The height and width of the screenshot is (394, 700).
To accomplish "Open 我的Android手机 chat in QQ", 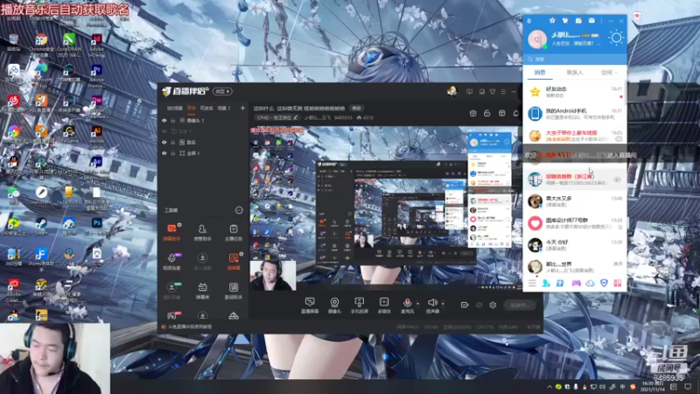I will [x=574, y=114].
